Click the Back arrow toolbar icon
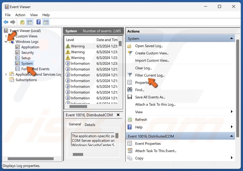The height and width of the screenshot is (171, 243). (6, 22)
